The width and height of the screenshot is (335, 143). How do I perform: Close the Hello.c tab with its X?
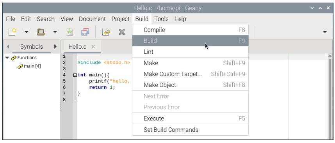[93, 46]
